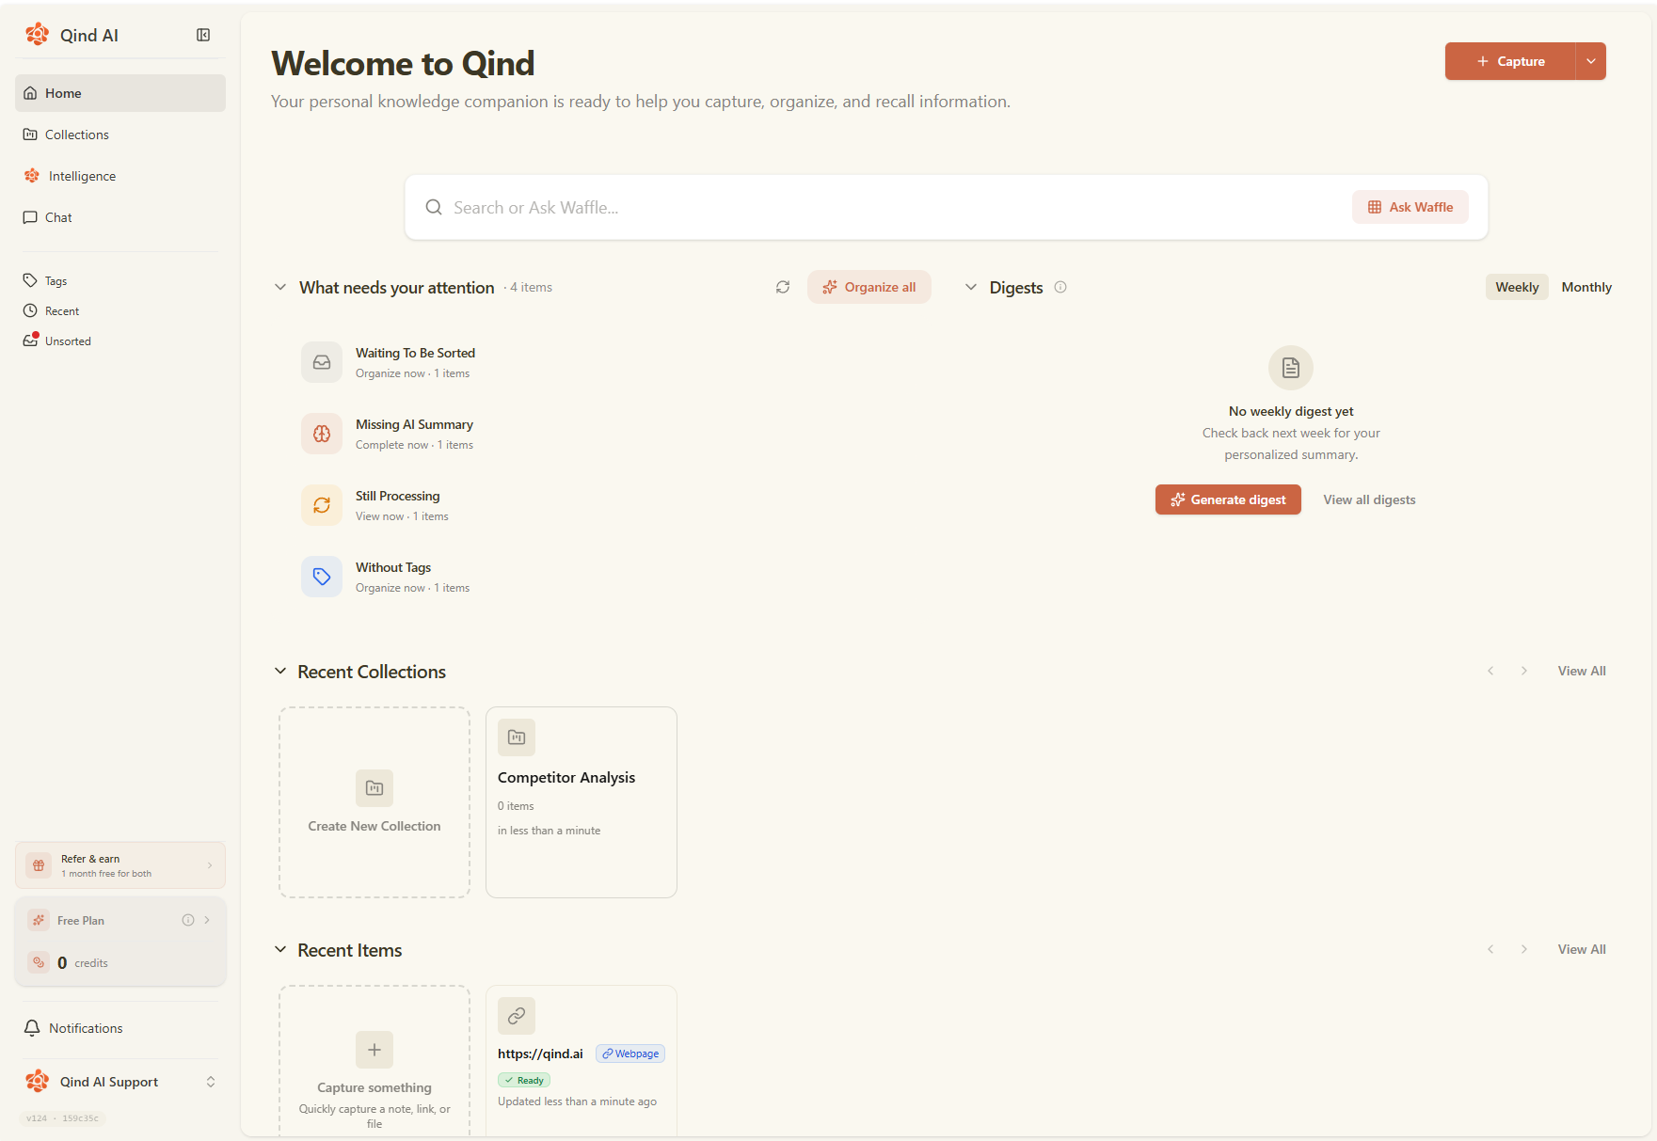
Task: Click the Qind AI logo icon
Action: (38, 35)
